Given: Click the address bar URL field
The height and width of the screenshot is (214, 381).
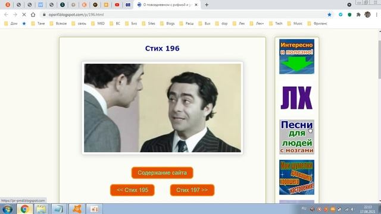Looking at the screenshot, I should pos(182,14).
